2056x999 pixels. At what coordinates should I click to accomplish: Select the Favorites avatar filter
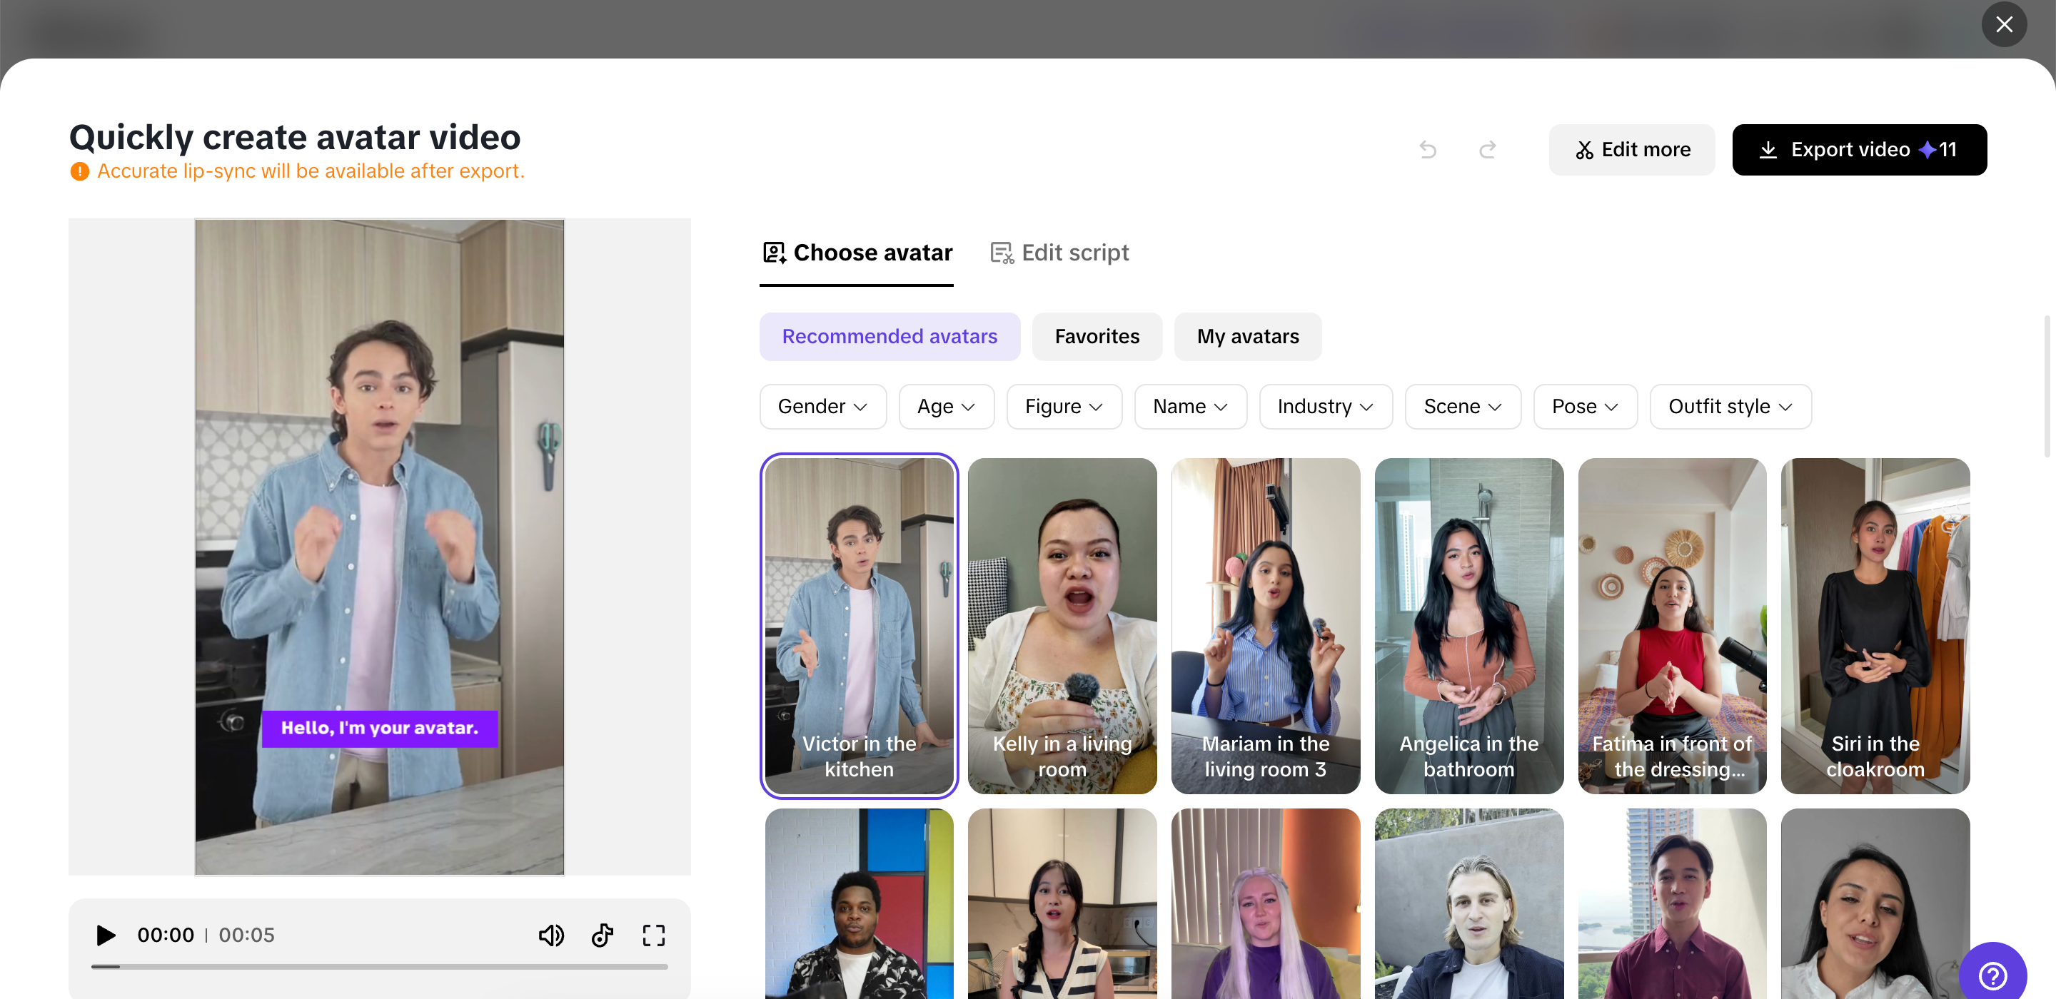pyautogui.click(x=1097, y=336)
